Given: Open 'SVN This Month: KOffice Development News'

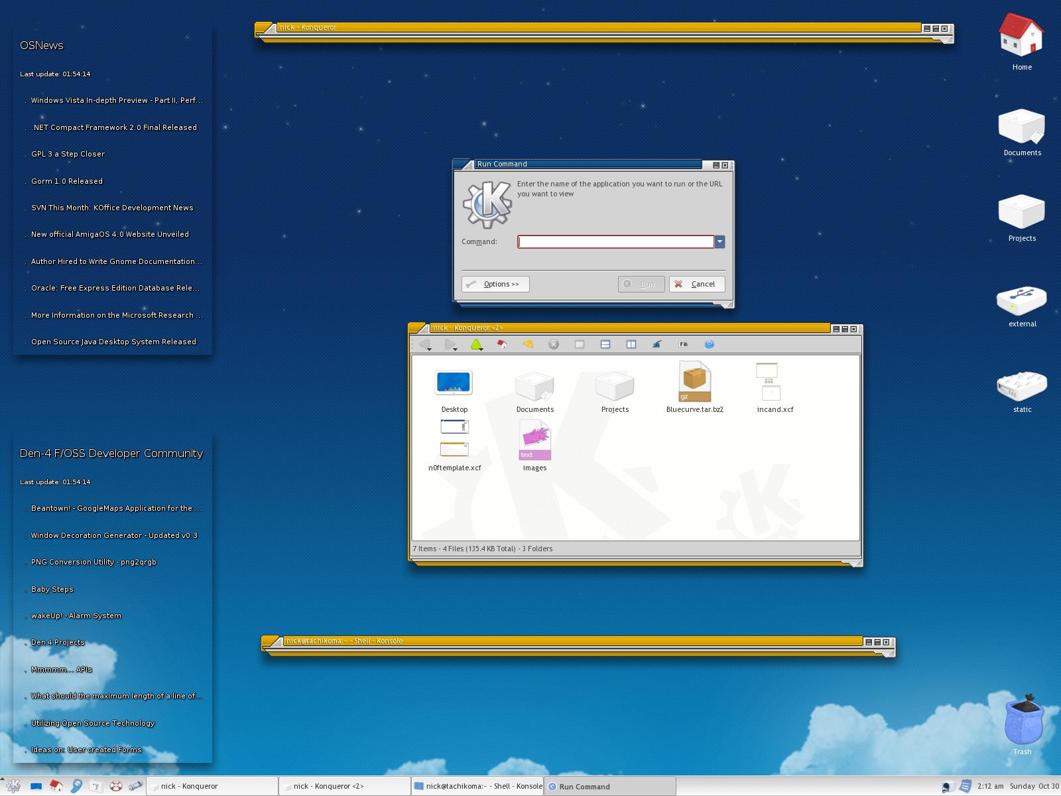Looking at the screenshot, I should coord(112,208).
